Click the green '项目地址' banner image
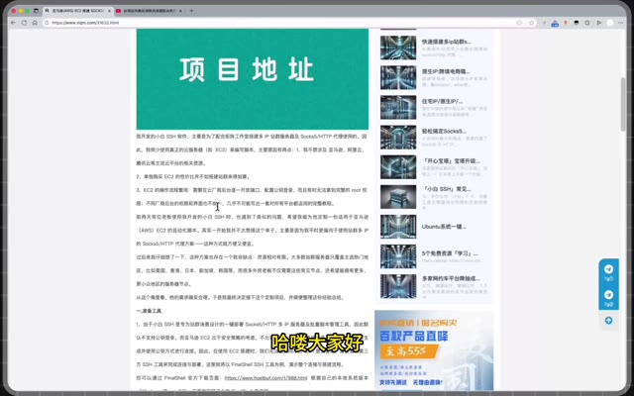The height and width of the screenshot is (396, 634). (253, 79)
